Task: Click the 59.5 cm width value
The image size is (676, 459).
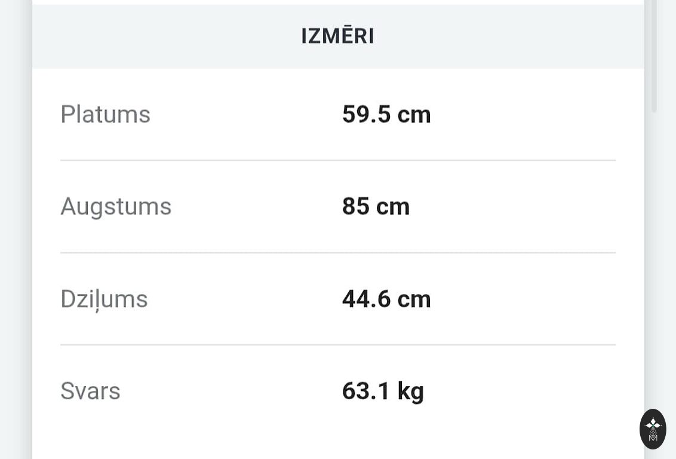Action: coord(386,114)
